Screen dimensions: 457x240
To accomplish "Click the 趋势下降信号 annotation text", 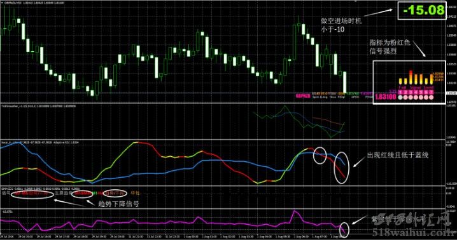I will pyautogui.click(x=118, y=204).
